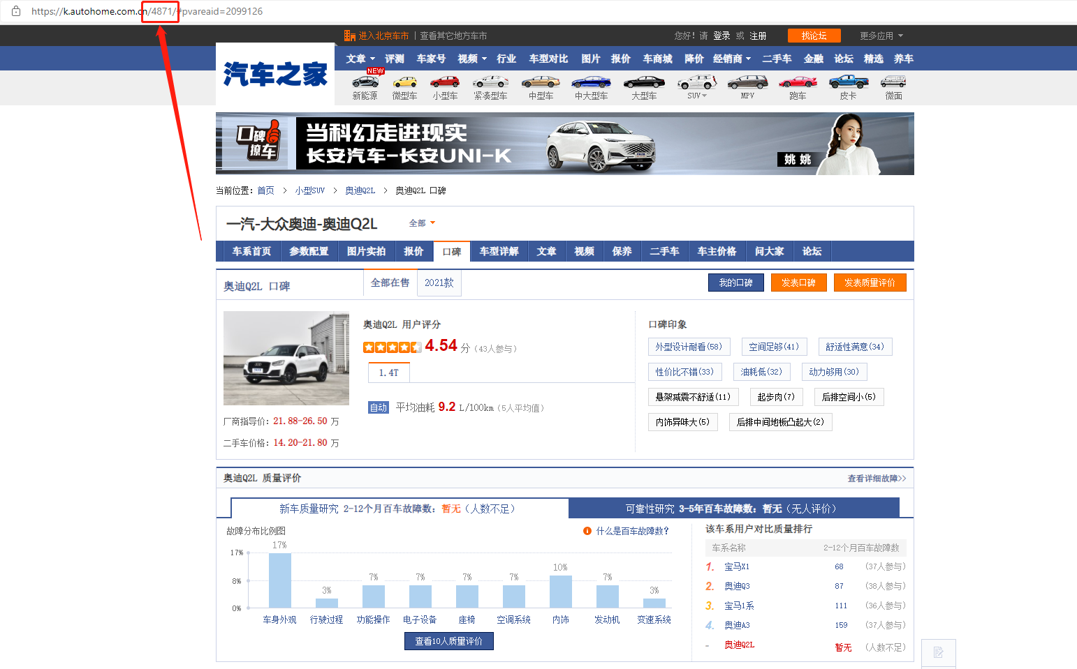Click the 新能源 car type icon
Image resolution: width=1077 pixels, height=669 pixels.
point(365,82)
